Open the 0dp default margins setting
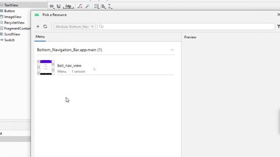The width and height of the screenshot is (280, 157). (68, 7)
